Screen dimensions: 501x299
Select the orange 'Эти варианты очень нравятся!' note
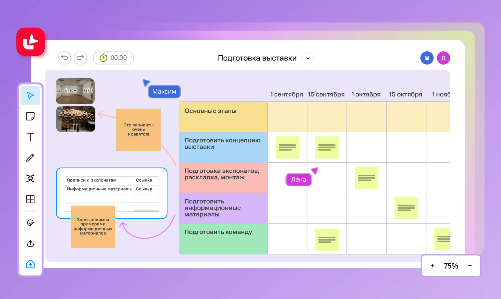[x=138, y=130]
